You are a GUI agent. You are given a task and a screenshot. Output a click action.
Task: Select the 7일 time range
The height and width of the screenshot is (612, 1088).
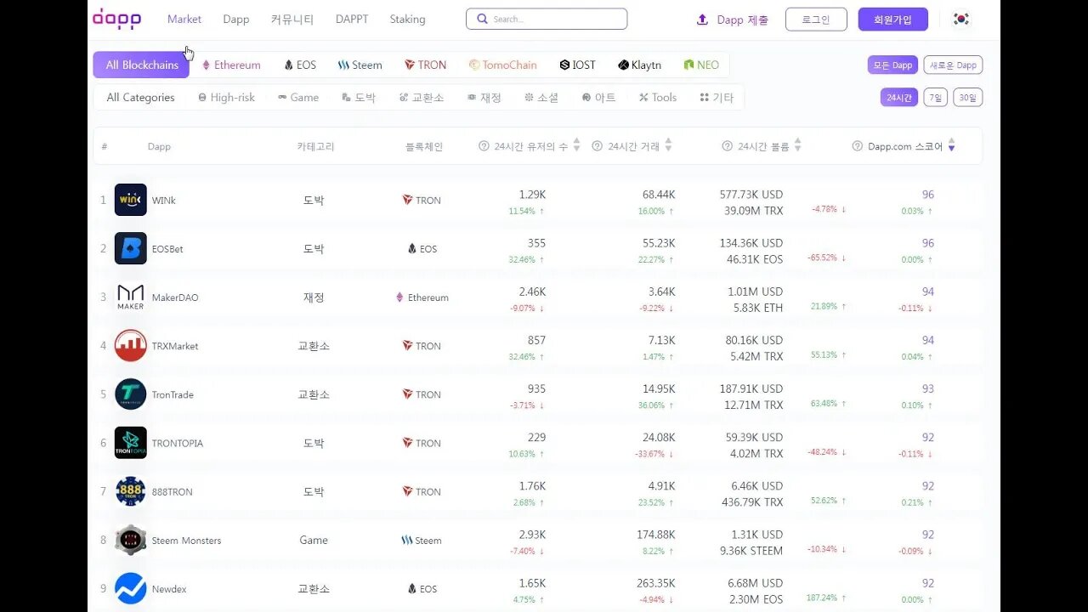click(x=935, y=98)
